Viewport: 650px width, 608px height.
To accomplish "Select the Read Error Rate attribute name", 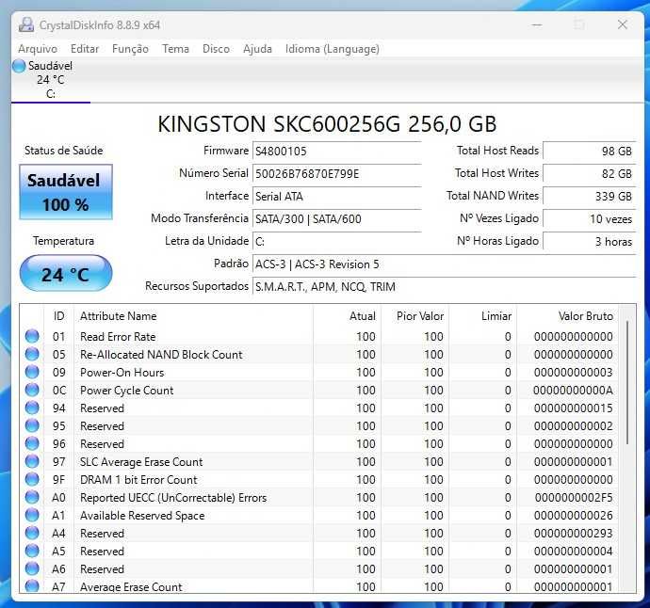I will coord(118,337).
